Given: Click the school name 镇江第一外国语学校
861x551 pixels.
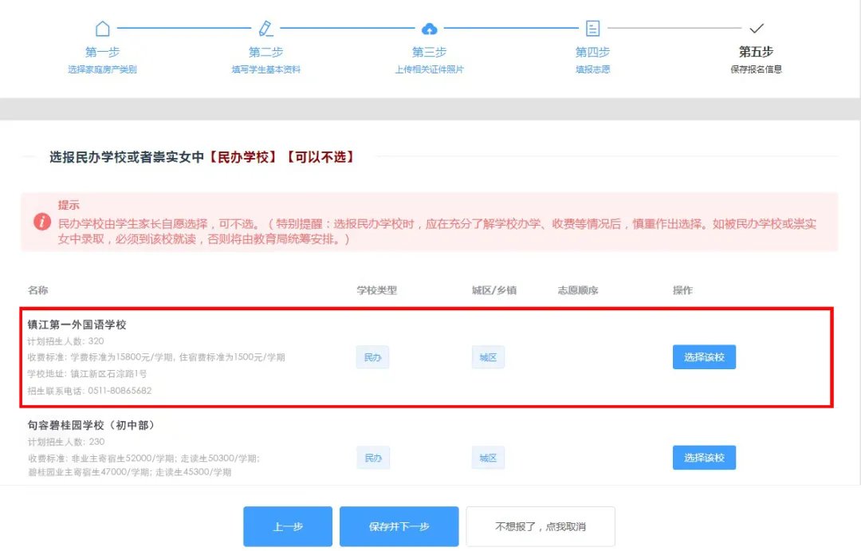Looking at the screenshot, I should click(77, 325).
